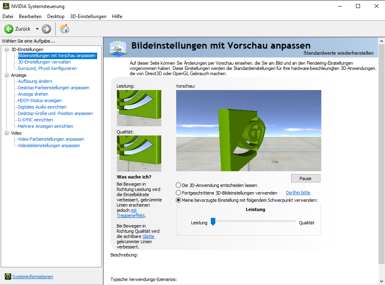Open 'Desktop-Größe und -Position anpassen' item
Image resolution: width=385 pixels, height=285 pixels.
click(x=56, y=113)
